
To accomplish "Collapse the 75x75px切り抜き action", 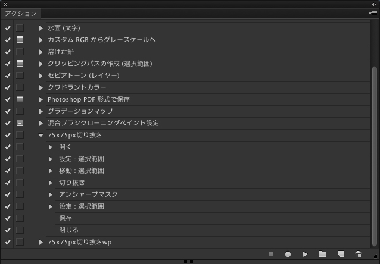I will [41, 135].
